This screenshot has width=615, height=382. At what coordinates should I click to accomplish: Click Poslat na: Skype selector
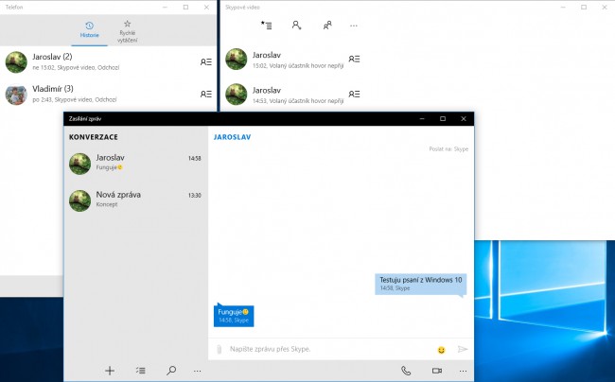(448, 148)
